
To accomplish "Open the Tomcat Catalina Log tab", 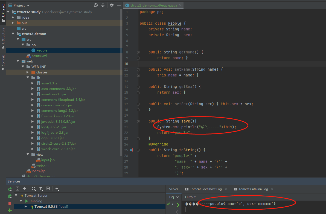I will pyautogui.click(x=251, y=189).
